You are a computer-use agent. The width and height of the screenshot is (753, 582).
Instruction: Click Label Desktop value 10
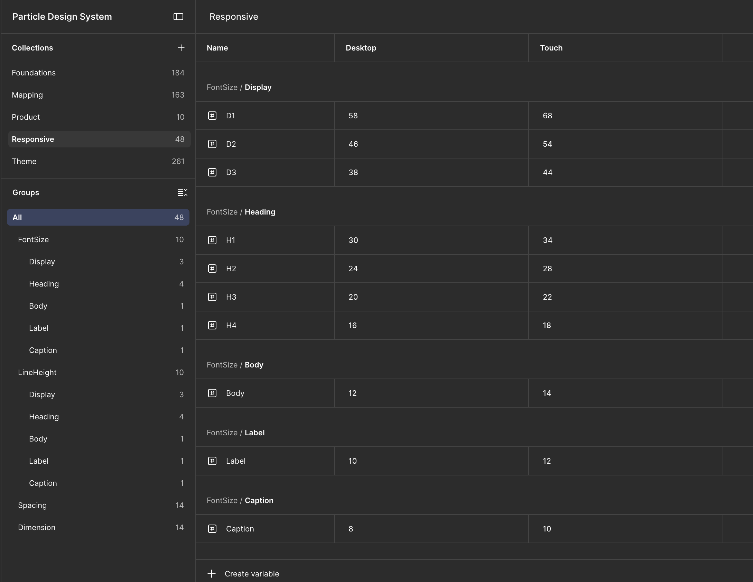(431, 461)
